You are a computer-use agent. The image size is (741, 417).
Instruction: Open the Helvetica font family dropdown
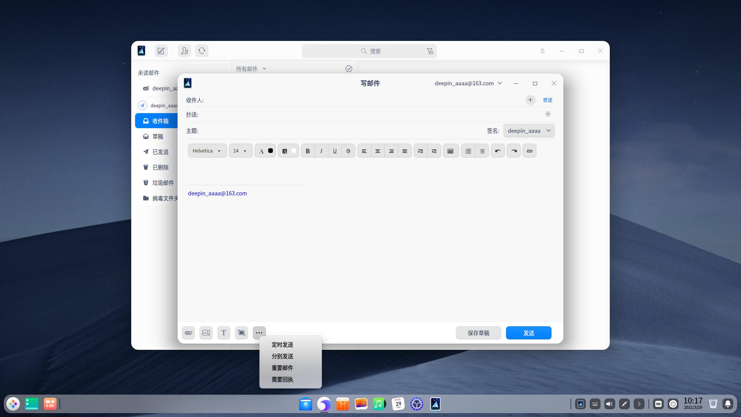click(x=207, y=151)
